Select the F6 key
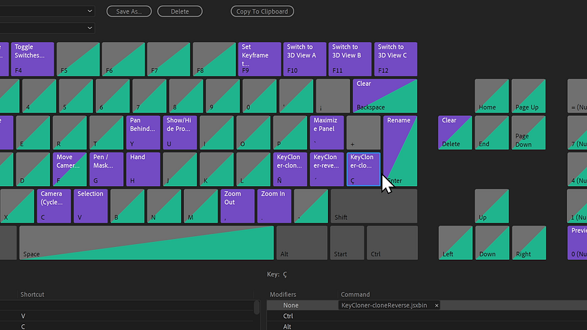This screenshot has height=330, width=587. pos(124,59)
